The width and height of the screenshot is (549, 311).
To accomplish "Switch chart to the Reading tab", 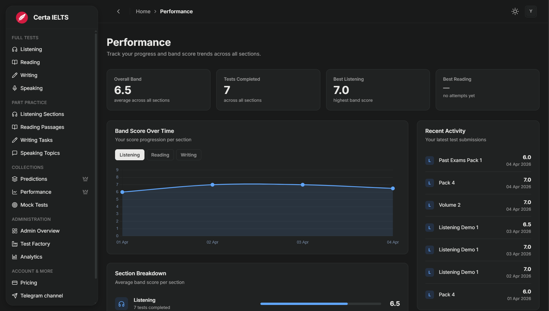I will point(160,155).
